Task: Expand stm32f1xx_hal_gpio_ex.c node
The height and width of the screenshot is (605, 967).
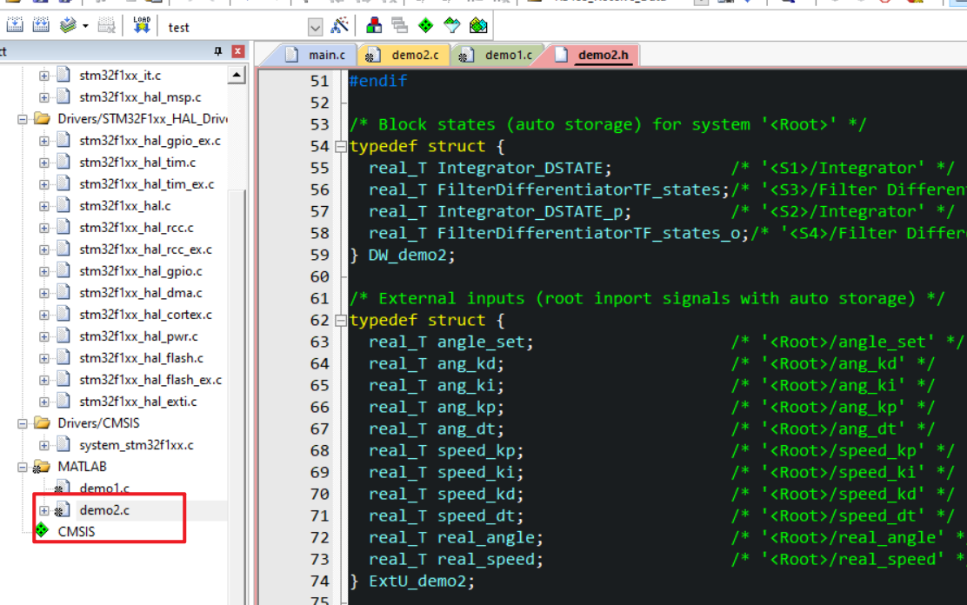Action: coord(43,141)
